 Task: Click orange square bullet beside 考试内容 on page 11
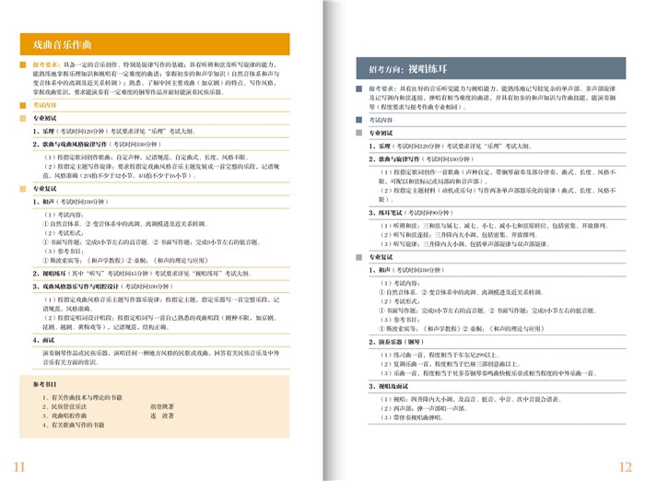pos(24,105)
